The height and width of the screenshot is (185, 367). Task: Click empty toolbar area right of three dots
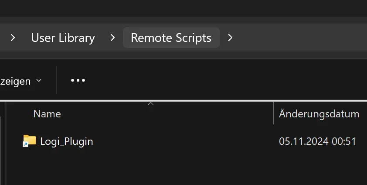(218, 81)
